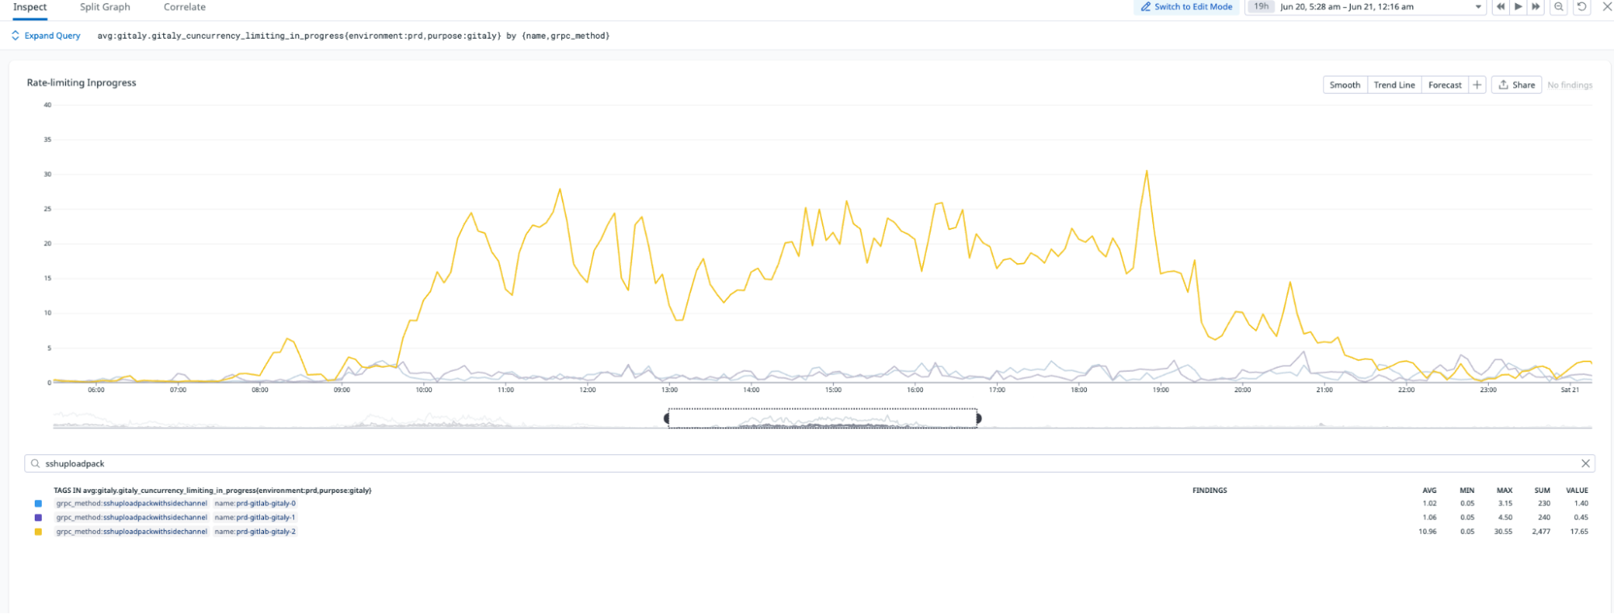Enable the Trend Line overlay
This screenshot has width=1614, height=614.
coord(1394,85)
